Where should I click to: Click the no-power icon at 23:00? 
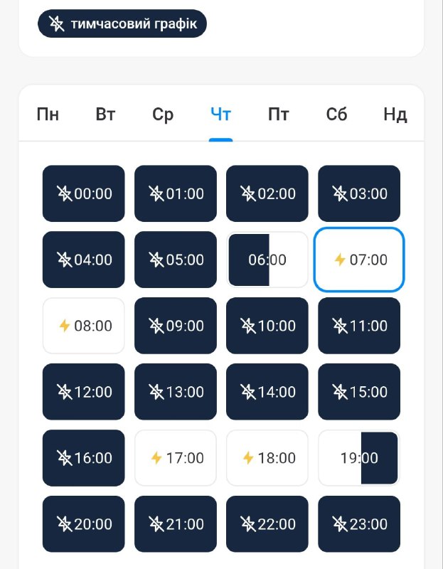[340, 524]
